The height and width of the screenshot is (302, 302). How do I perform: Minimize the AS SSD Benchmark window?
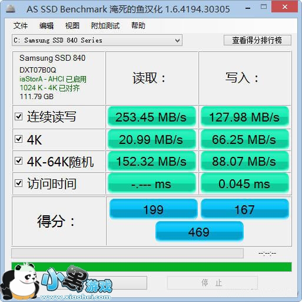coord(248,8)
